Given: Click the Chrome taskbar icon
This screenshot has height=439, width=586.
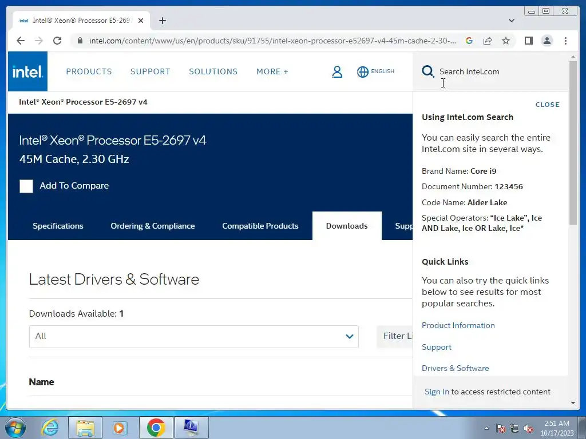Looking at the screenshot, I should pos(156,428).
